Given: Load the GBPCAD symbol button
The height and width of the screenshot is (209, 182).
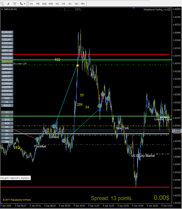Looking at the screenshot, I should click(x=7, y=50).
